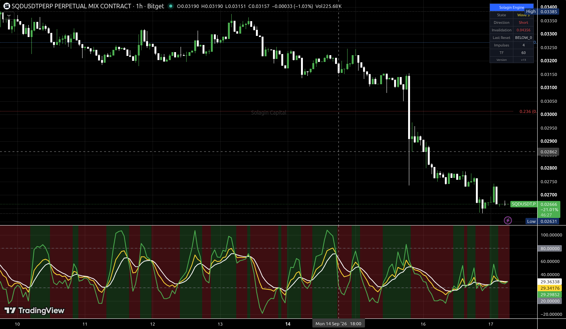Collapse the indicator legend with the chevron
This screenshot has width=566, height=329.
9,16
